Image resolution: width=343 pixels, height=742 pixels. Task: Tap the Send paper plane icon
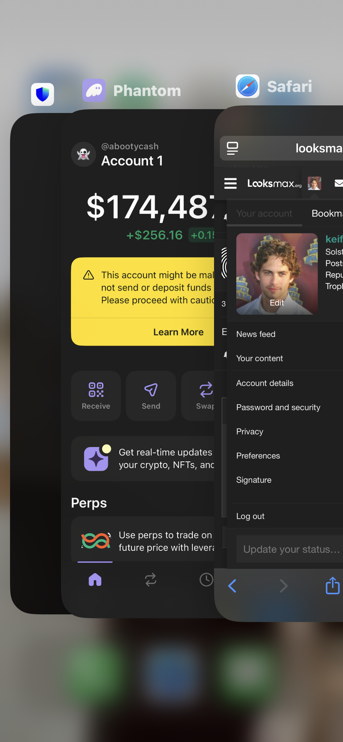coord(151,390)
